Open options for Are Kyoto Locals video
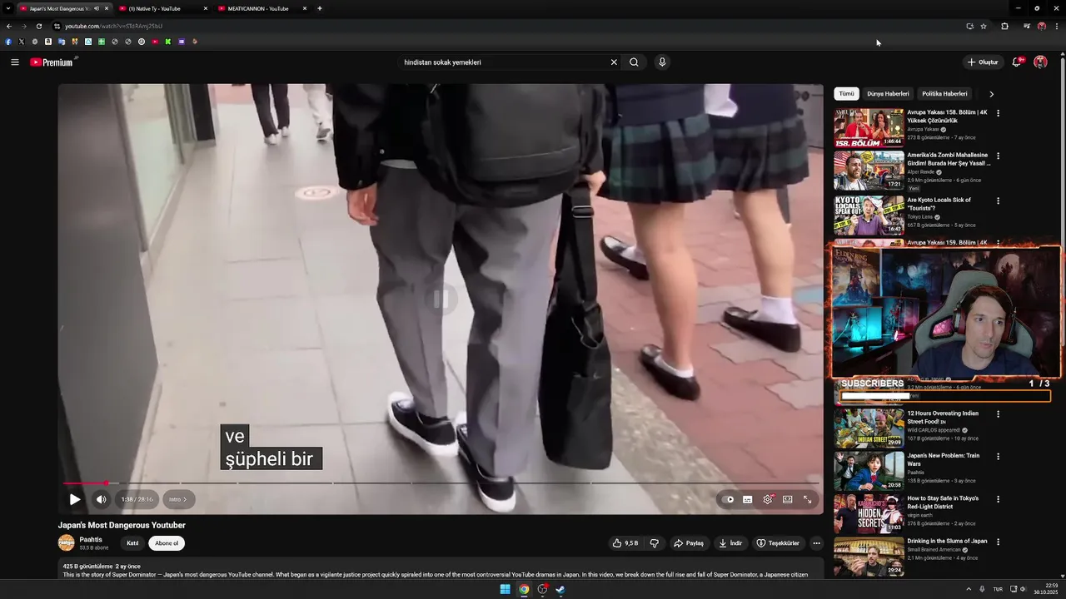Viewport: 1066px width, 599px height. pos(998,200)
